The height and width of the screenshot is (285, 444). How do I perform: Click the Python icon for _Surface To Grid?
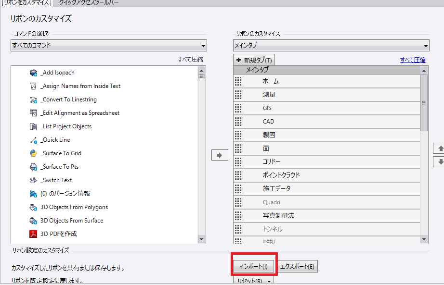tap(33, 153)
